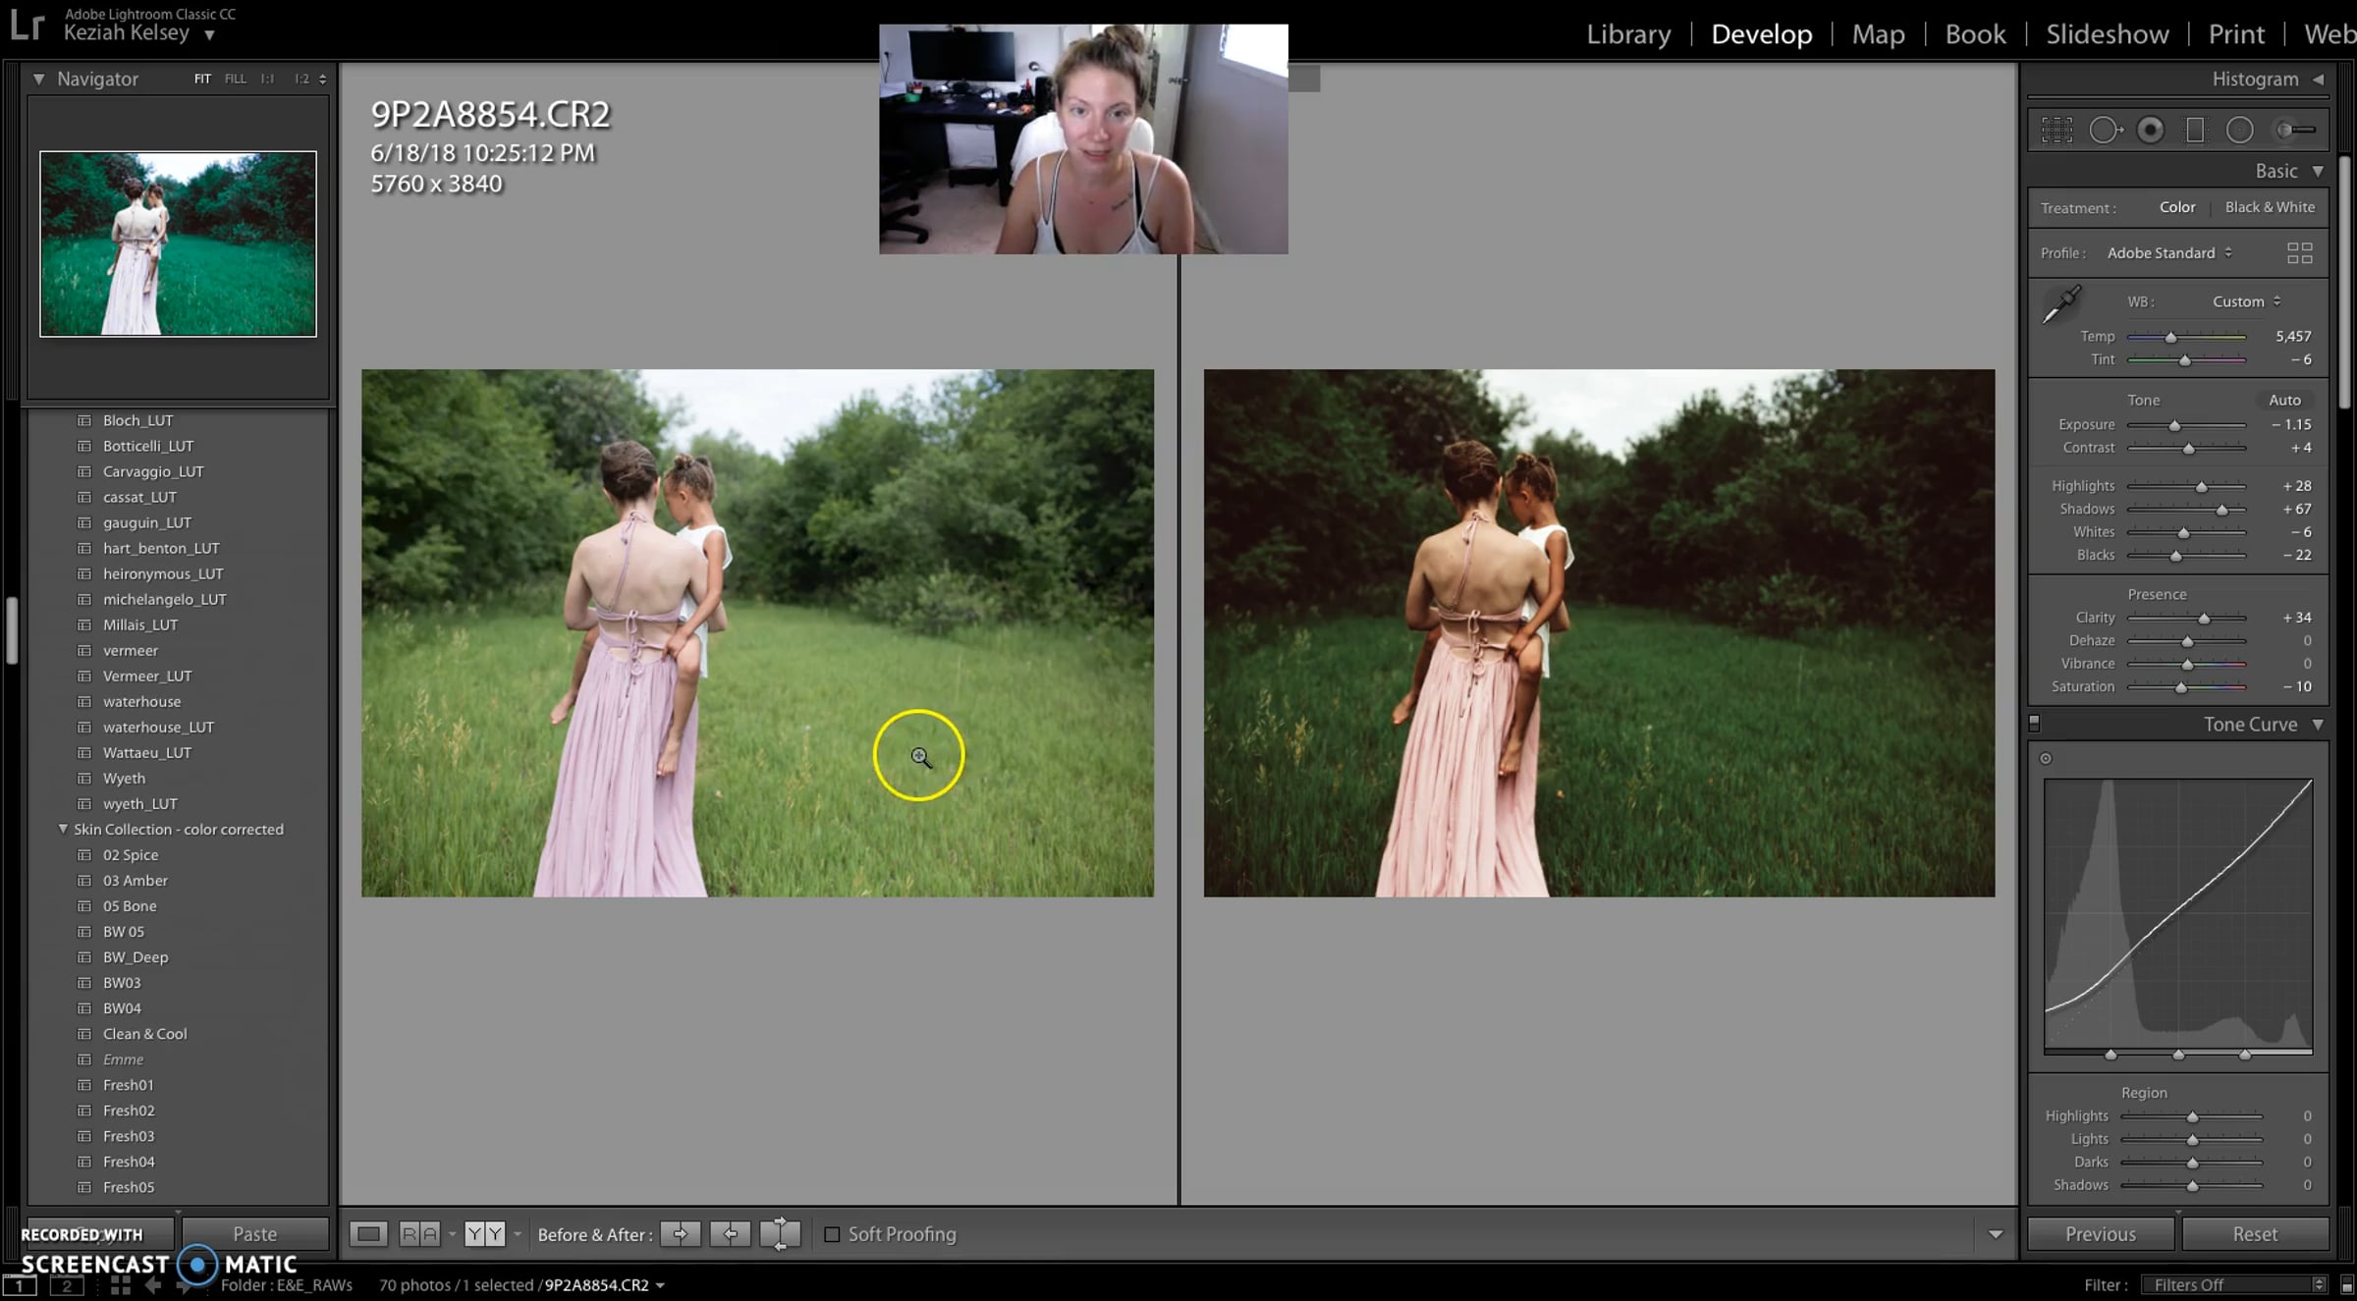The image size is (2357, 1301).
Task: Collapse the Skin Collection preset folder
Action: pos(63,830)
